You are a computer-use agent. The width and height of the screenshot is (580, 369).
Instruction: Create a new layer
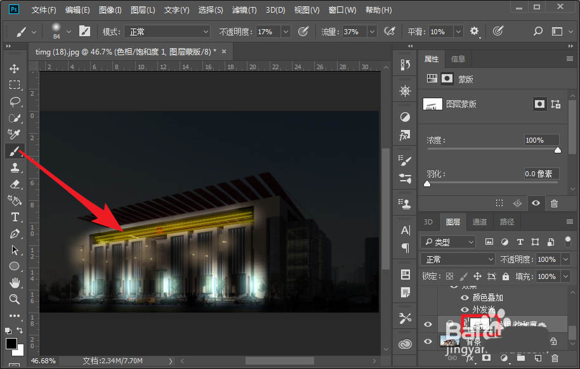538,358
